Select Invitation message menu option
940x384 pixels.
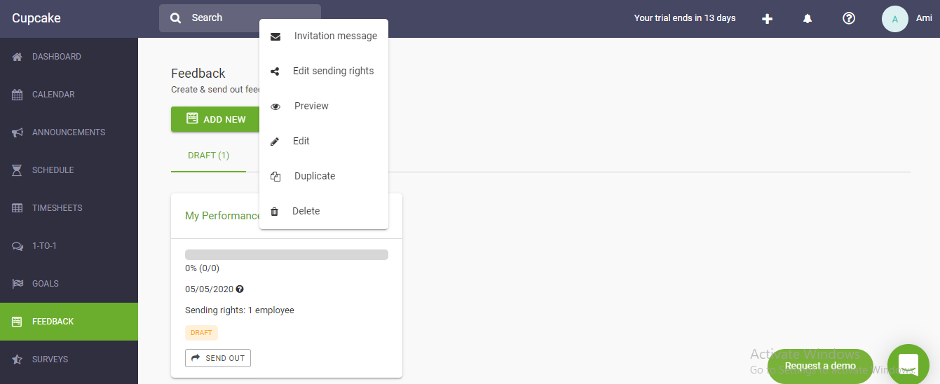[x=335, y=36]
